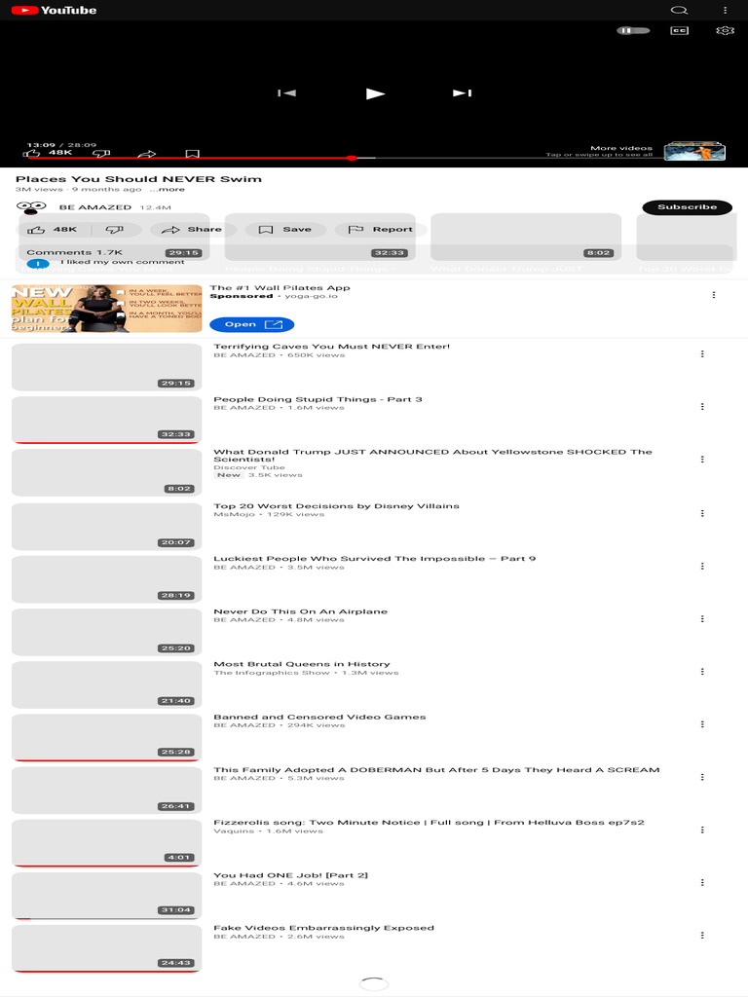This screenshot has height=997, width=748.
Task: Open Most Brutal Queens in History
Action: click(x=302, y=664)
